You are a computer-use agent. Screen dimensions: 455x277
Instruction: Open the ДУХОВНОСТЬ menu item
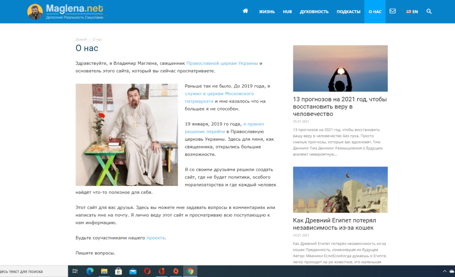coord(314,12)
